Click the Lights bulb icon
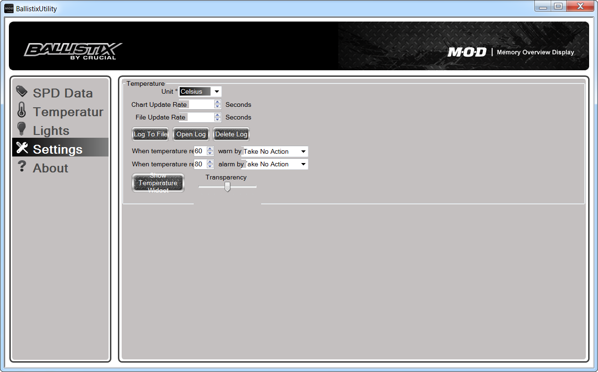Image resolution: width=598 pixels, height=372 pixels. click(22, 129)
